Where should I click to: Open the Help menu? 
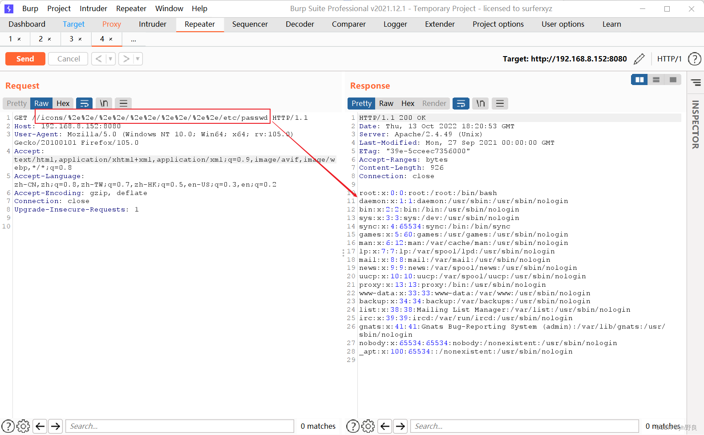click(199, 8)
